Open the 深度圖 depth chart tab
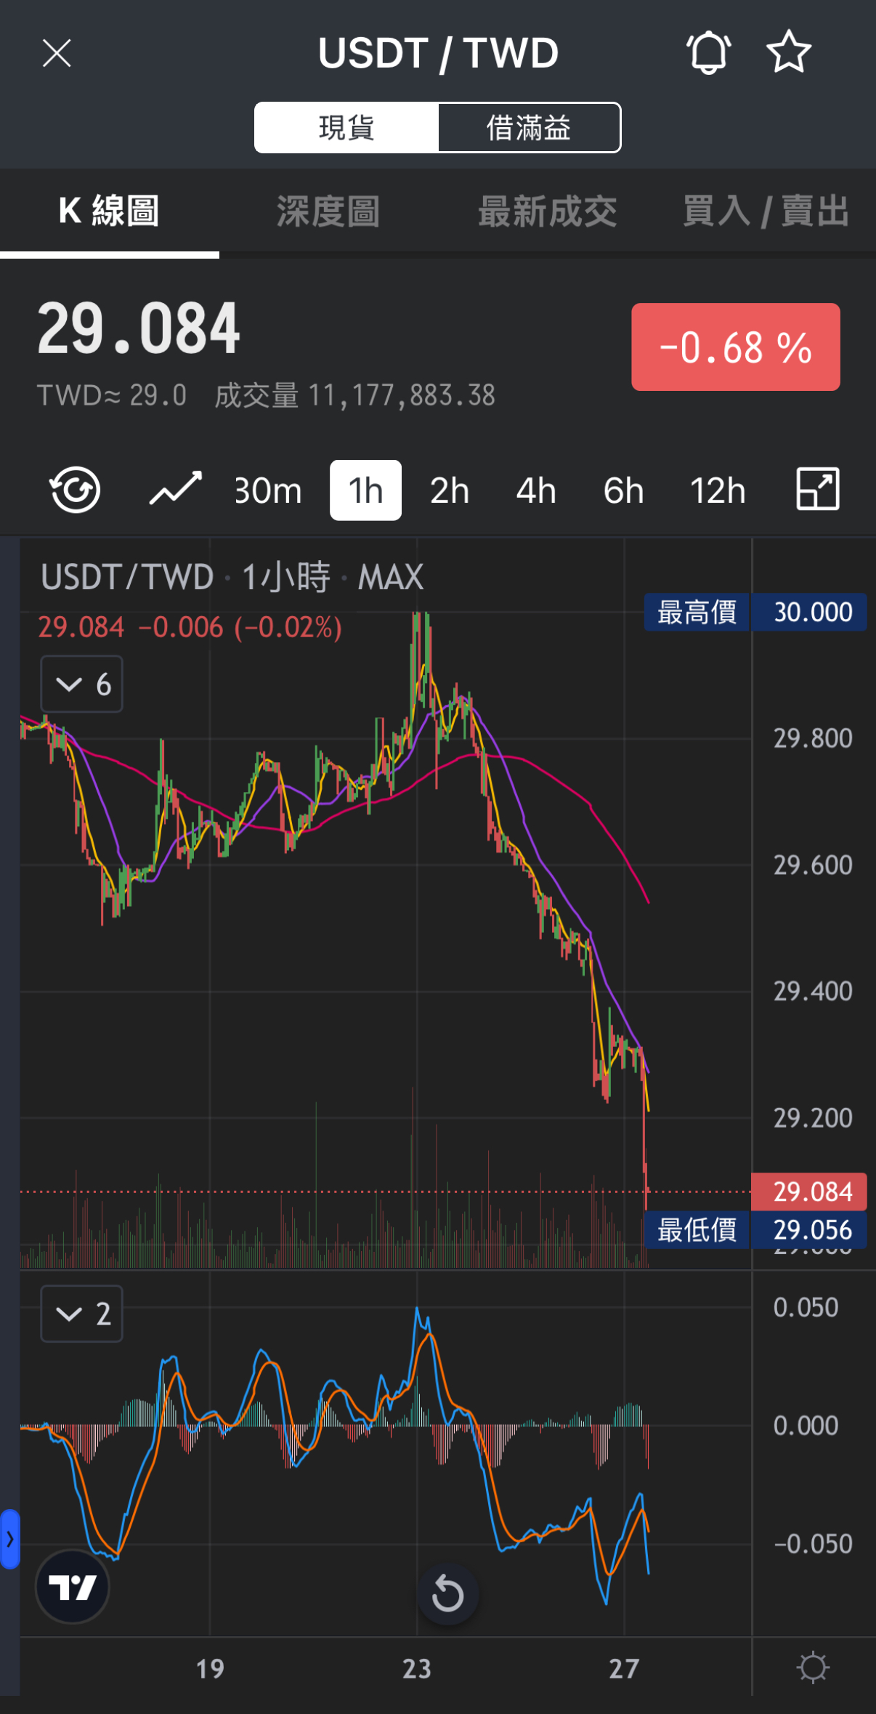The width and height of the screenshot is (876, 1714). pyautogui.click(x=328, y=211)
